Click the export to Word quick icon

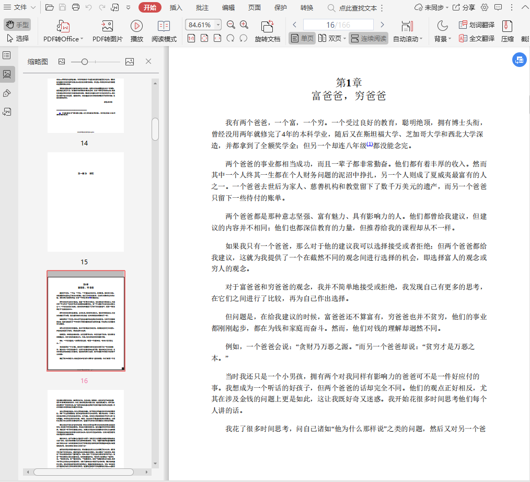click(x=115, y=7)
